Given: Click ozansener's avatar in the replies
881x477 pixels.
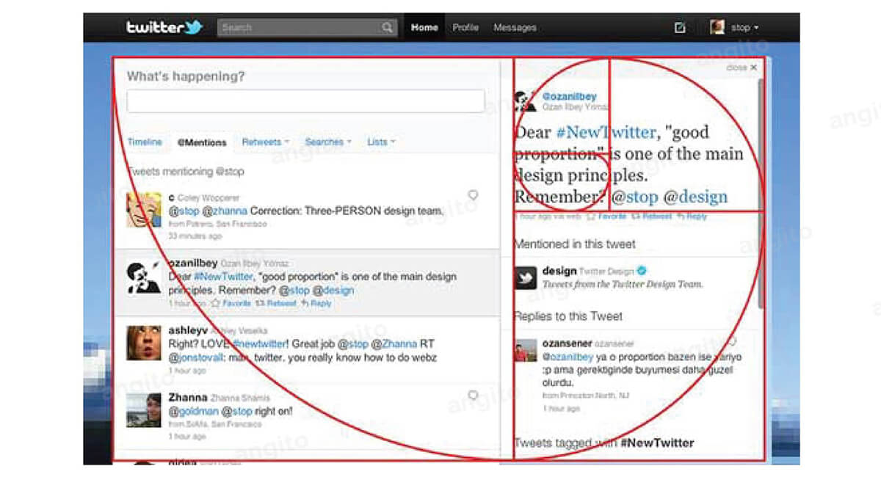Looking at the screenshot, I should click(525, 350).
